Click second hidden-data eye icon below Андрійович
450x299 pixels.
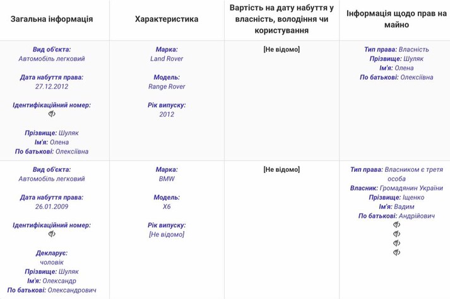pos(396,234)
